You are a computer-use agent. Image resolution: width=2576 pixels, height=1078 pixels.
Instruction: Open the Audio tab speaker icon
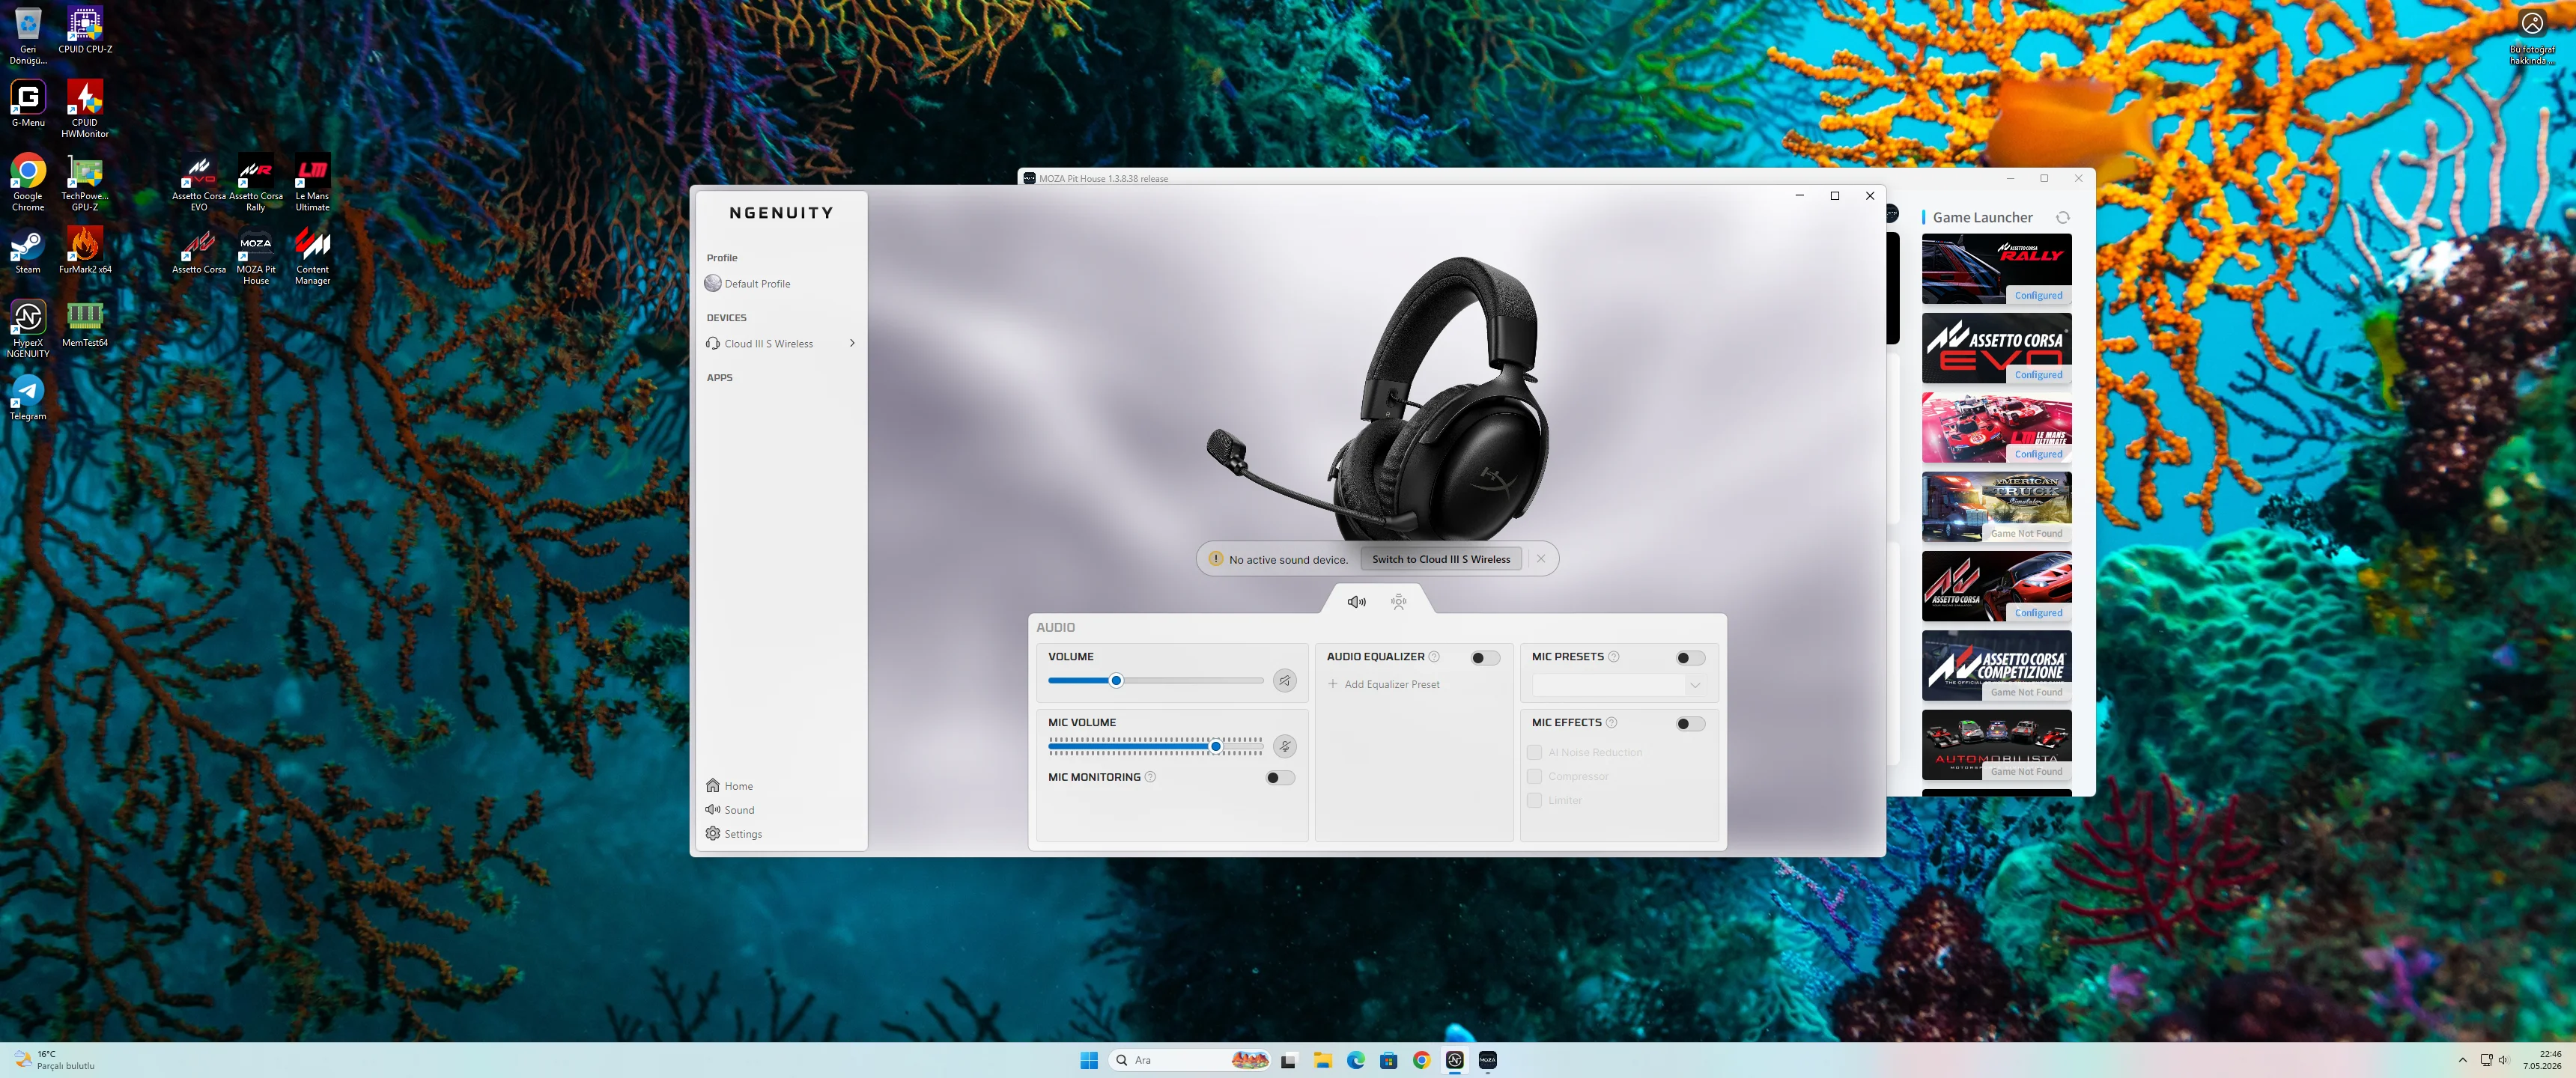pyautogui.click(x=1356, y=602)
